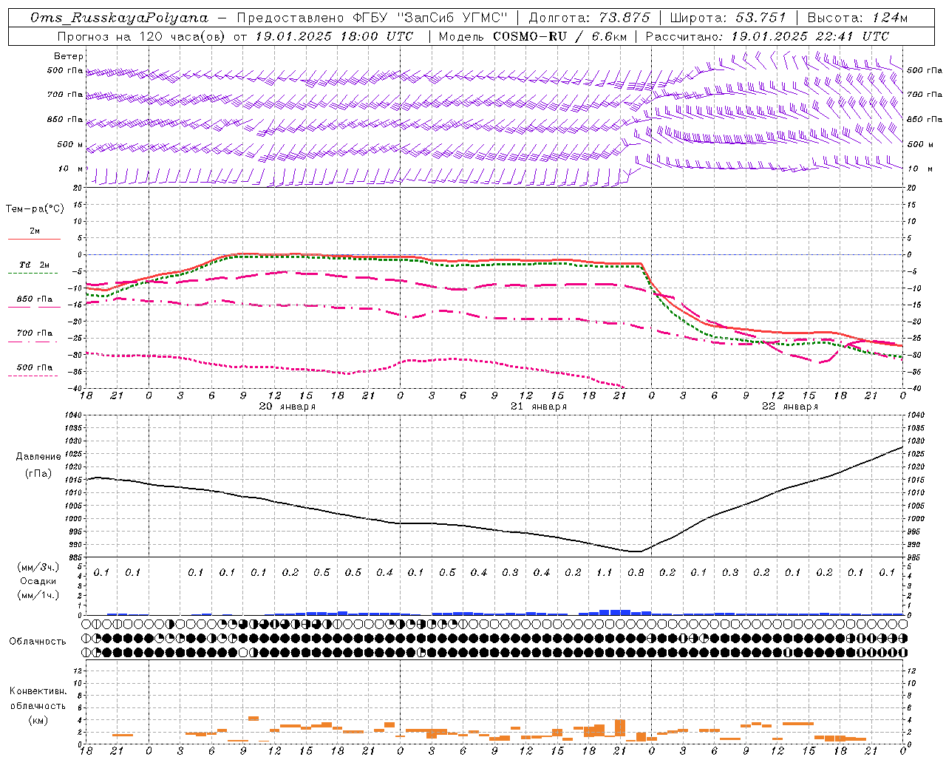The image size is (946, 757).
Task: Click the (гПа) unit under Давление
Action: tap(38, 474)
